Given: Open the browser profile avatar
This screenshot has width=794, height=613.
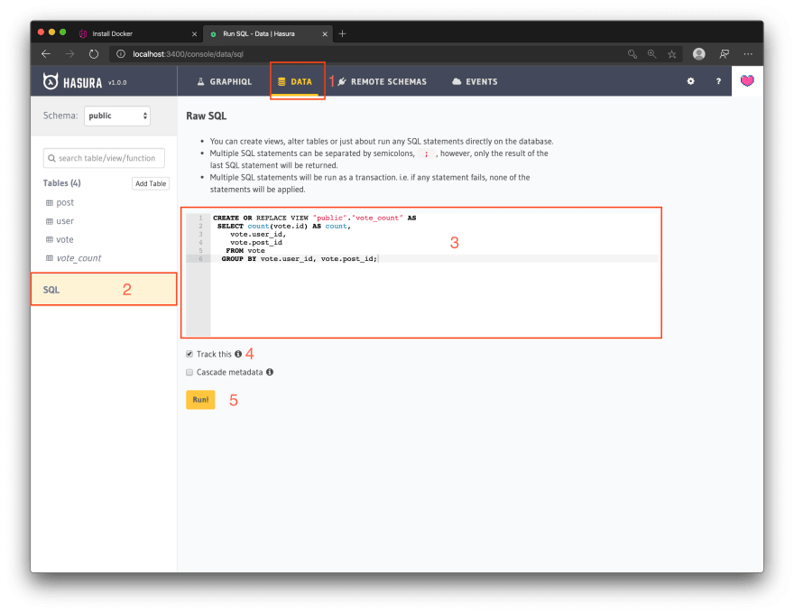Looking at the screenshot, I should [698, 53].
